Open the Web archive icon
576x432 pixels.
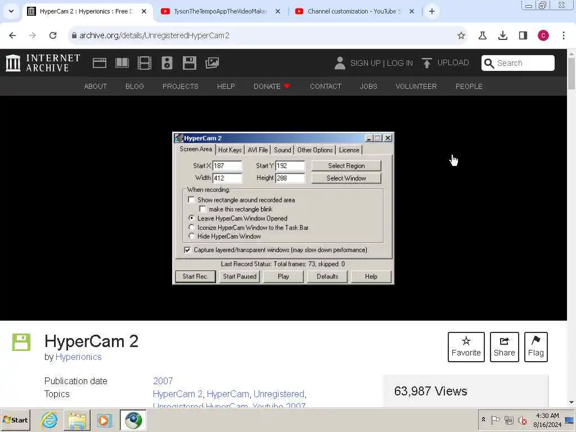point(99,63)
